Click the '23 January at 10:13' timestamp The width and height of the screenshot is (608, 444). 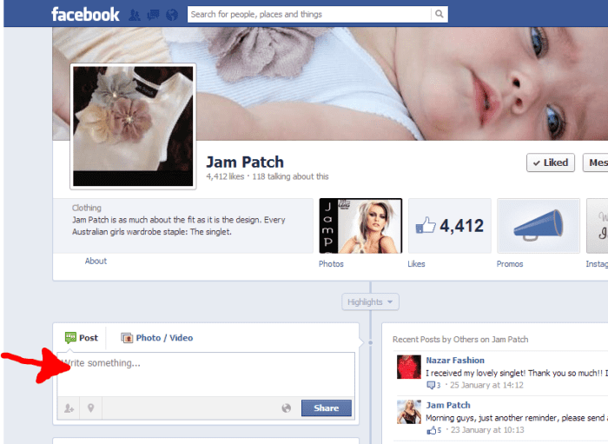pos(487,429)
